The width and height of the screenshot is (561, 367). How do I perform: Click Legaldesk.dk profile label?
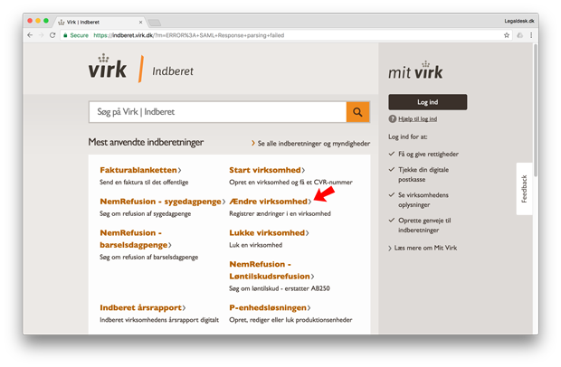[519, 21]
